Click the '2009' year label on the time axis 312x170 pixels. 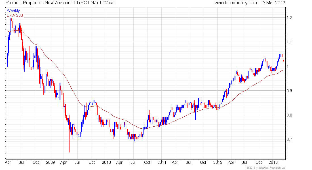50,162
